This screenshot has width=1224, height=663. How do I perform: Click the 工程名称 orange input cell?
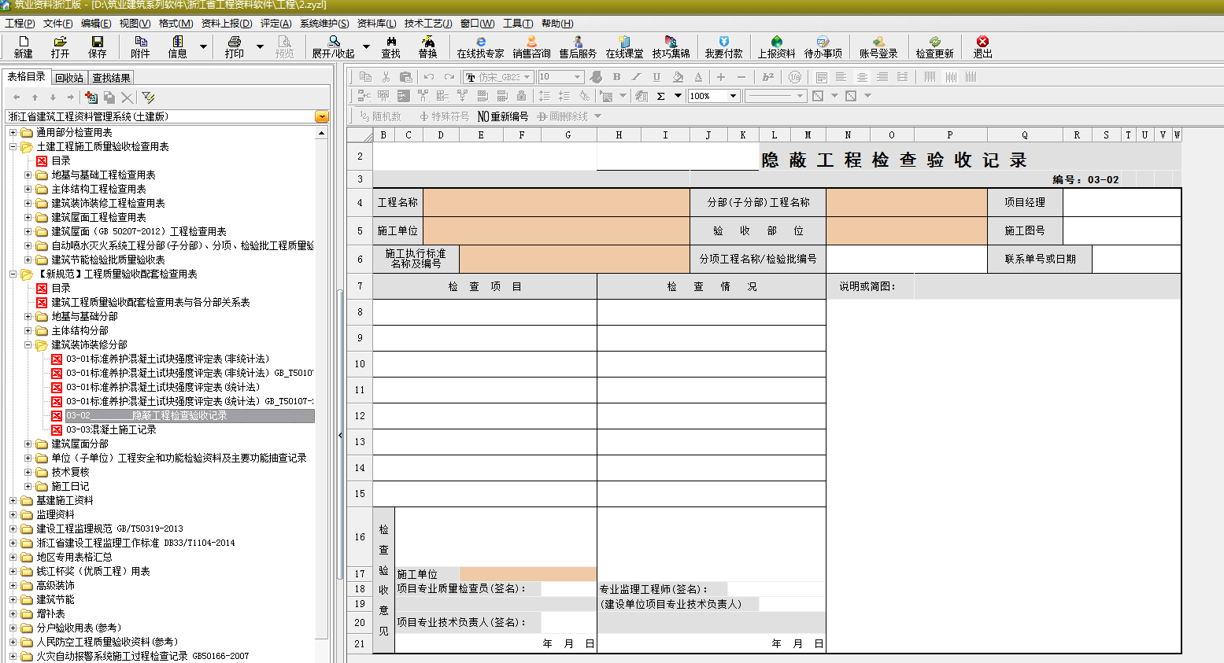[x=557, y=202]
